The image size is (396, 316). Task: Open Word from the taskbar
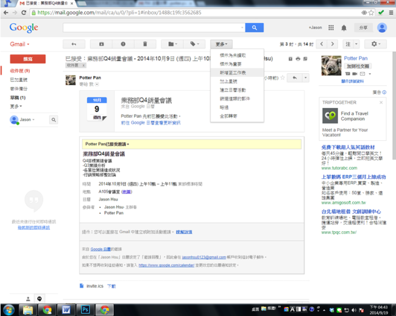click(x=66, y=310)
